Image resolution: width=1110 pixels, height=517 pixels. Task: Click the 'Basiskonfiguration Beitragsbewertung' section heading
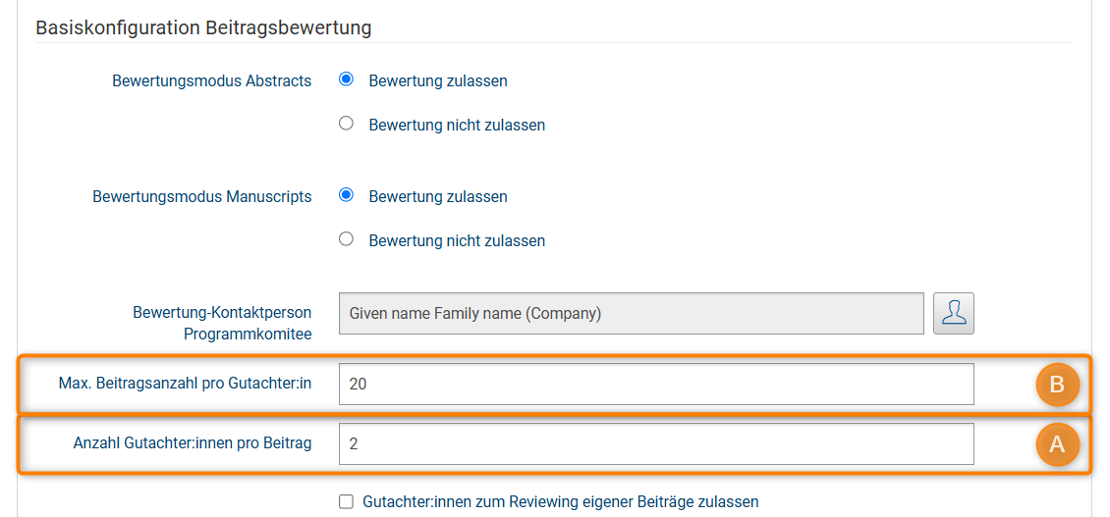(203, 27)
